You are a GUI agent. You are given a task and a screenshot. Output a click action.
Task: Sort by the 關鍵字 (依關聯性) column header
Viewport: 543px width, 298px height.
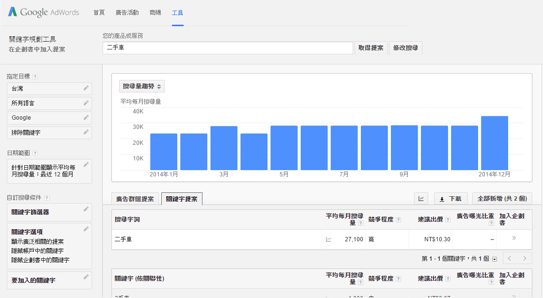click(140, 278)
